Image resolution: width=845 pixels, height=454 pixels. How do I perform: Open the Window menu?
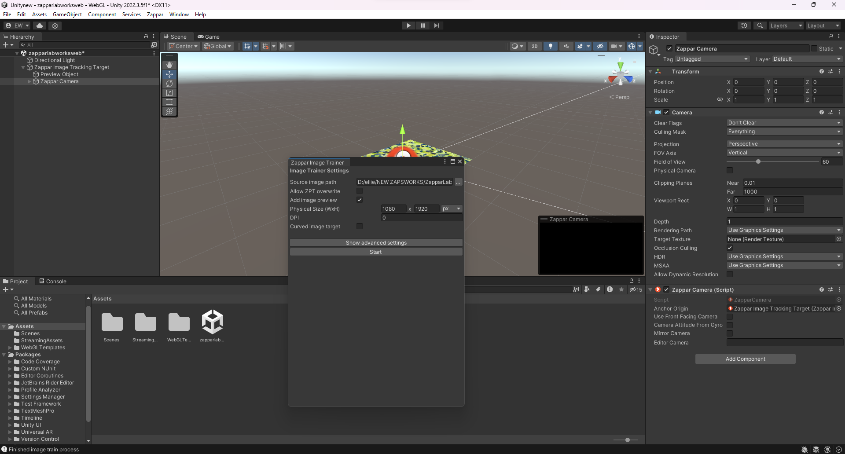179,15
